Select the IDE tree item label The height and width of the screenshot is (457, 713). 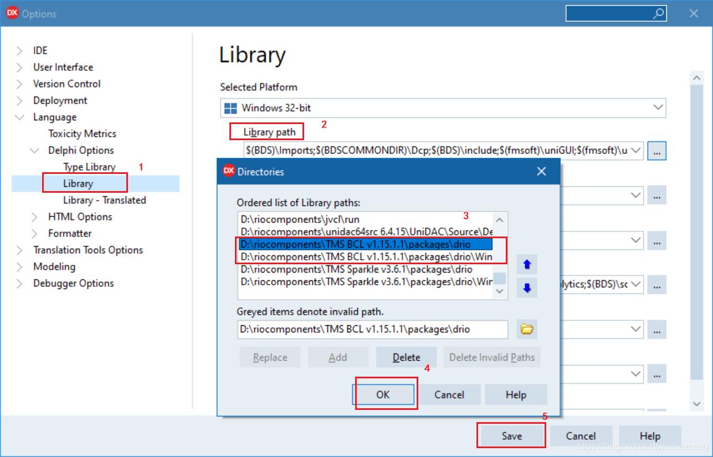click(x=40, y=50)
